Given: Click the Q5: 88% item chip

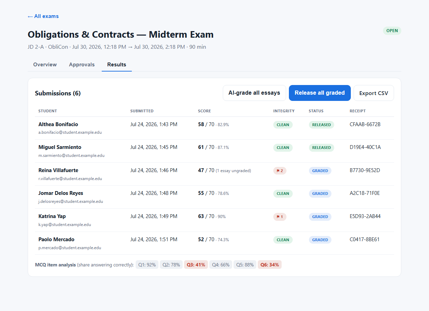Looking at the screenshot, I should tap(245, 265).
